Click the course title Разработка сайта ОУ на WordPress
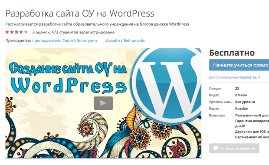 pyautogui.click(x=80, y=13)
